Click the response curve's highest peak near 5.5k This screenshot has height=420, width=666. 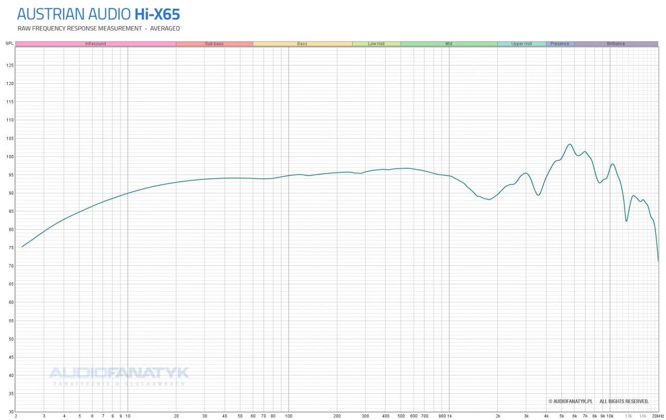point(570,144)
